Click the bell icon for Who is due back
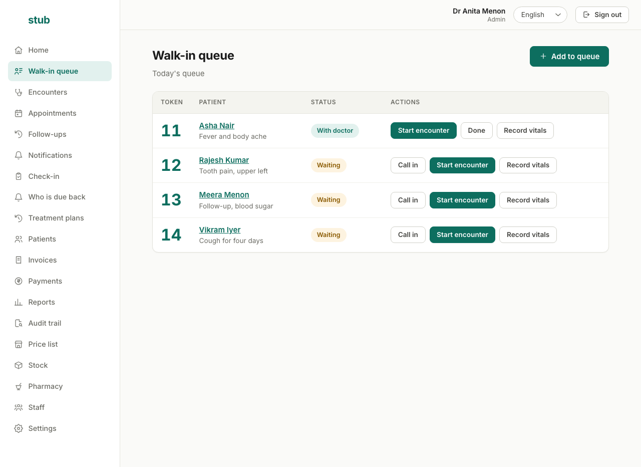The image size is (641, 467). pyautogui.click(x=19, y=197)
